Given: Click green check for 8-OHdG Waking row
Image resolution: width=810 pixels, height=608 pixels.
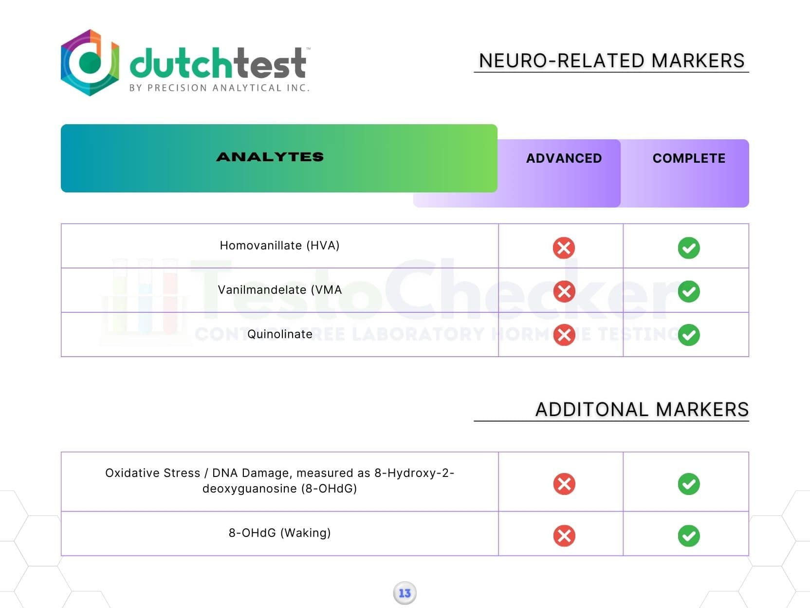Looking at the screenshot, I should [x=688, y=536].
